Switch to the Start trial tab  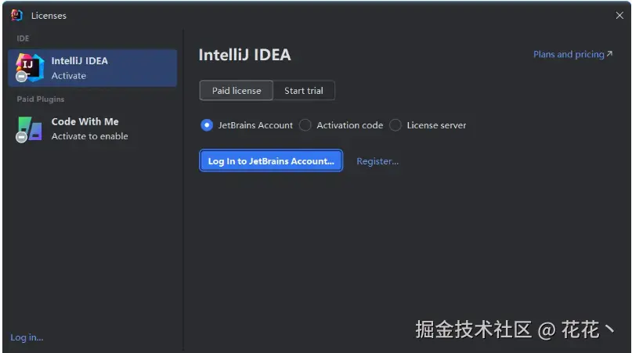(304, 91)
